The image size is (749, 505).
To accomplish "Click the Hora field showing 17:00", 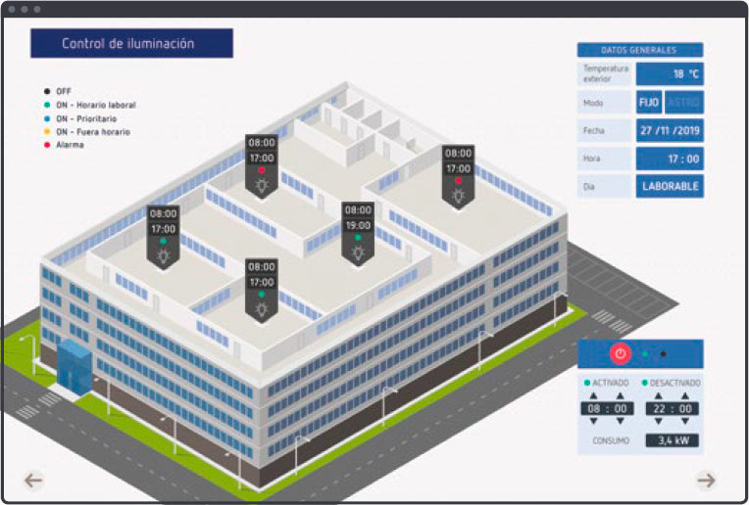I will click(670, 159).
